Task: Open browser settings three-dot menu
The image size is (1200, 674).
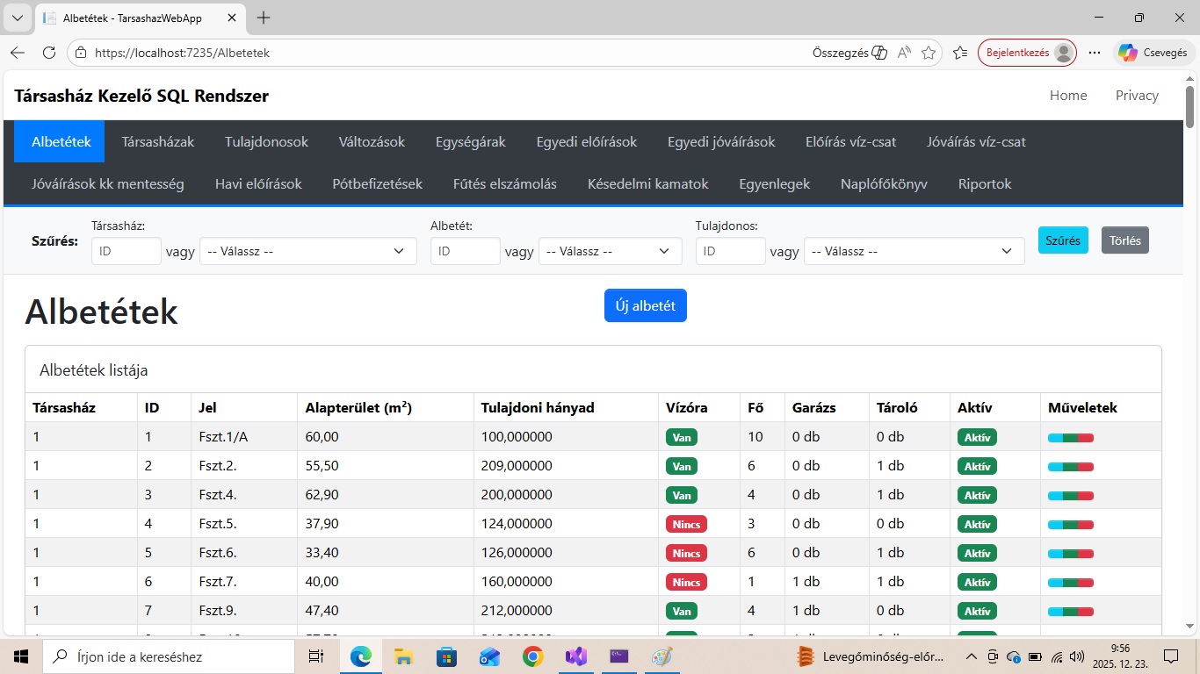Action: 1095,53
